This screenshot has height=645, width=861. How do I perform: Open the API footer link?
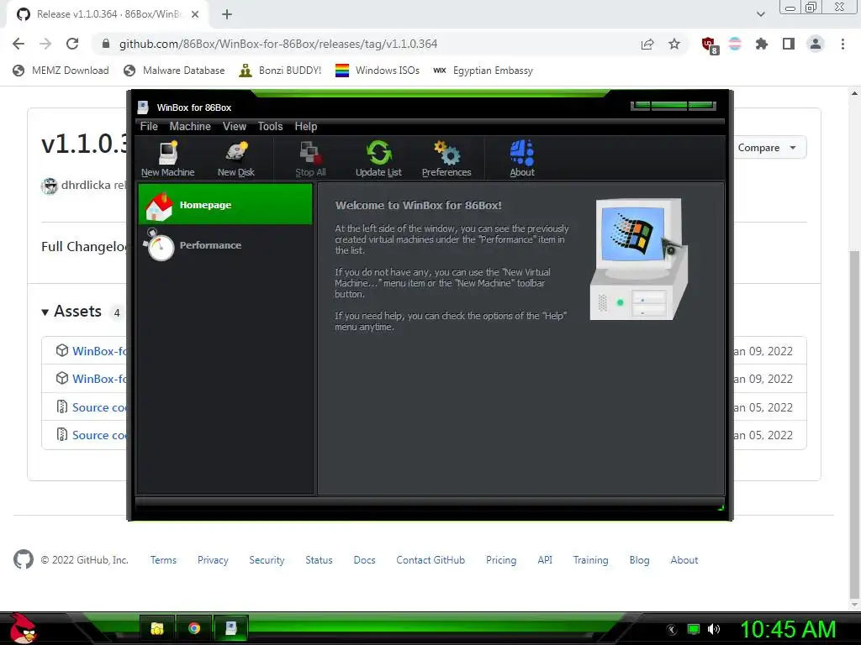(545, 560)
